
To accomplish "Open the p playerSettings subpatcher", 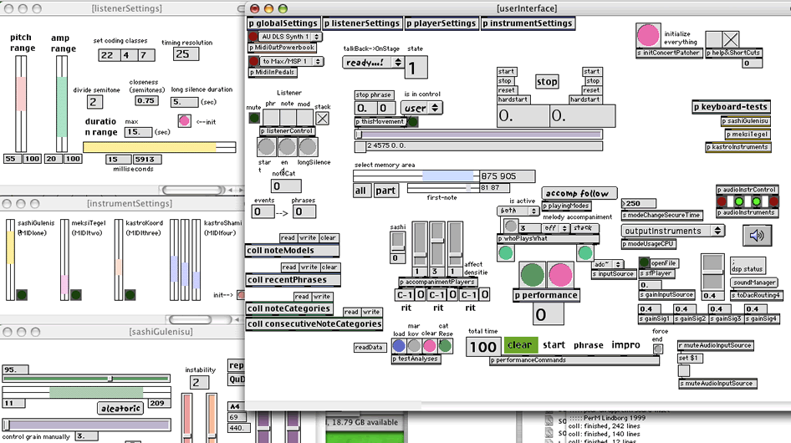I will coord(441,23).
